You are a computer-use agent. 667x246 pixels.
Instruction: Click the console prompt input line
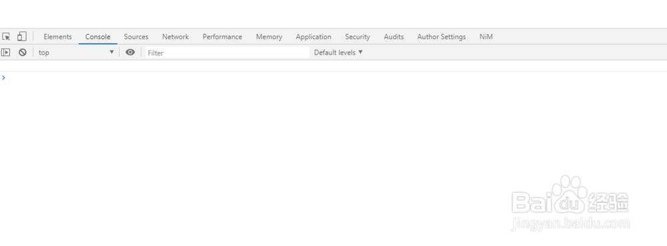coord(333,78)
